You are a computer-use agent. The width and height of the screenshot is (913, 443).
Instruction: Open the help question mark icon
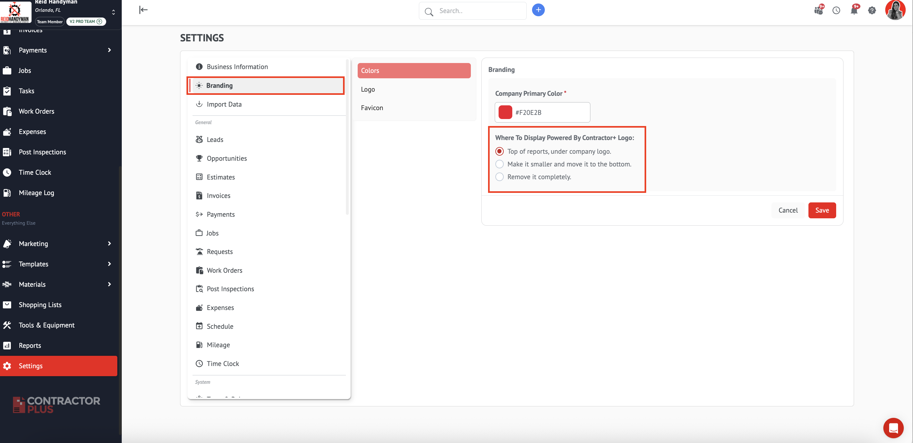[872, 11]
